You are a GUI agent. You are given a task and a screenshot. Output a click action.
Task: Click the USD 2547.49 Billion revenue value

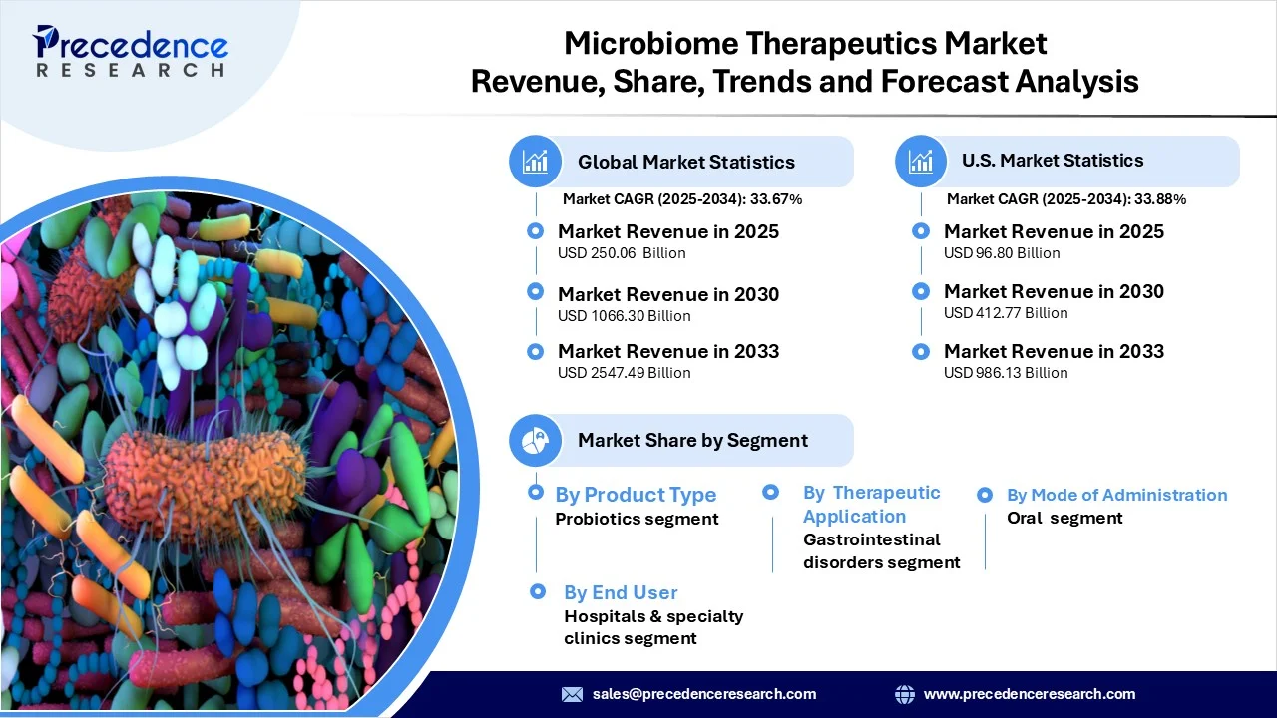coord(624,373)
